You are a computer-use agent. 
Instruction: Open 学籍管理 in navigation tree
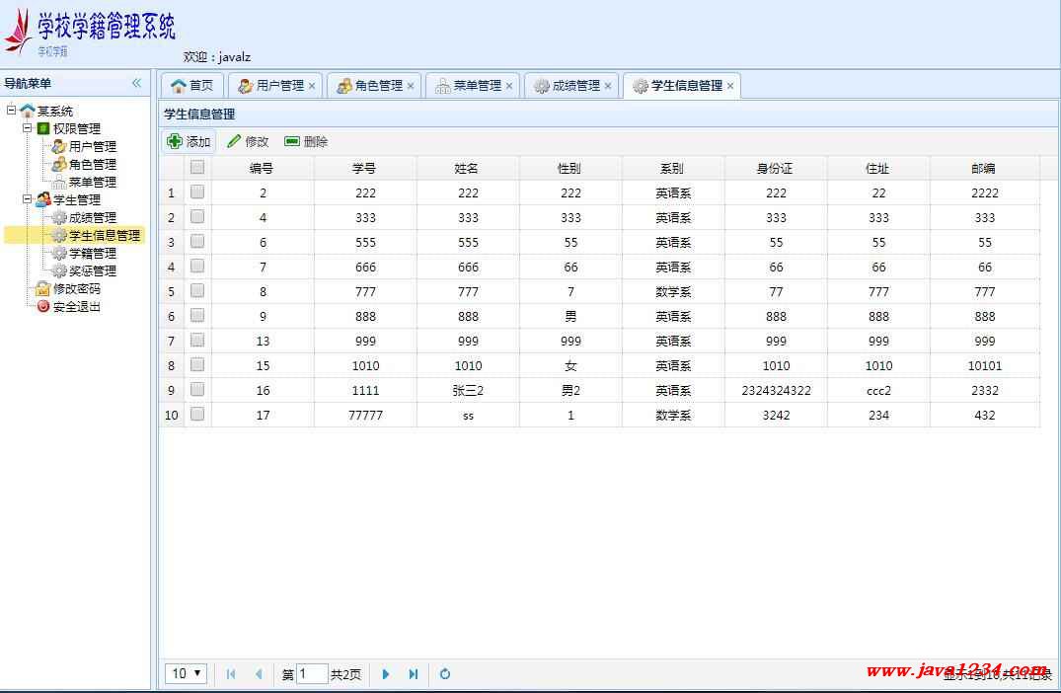(x=92, y=254)
